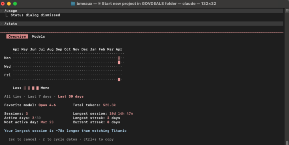Click the bright Tuesday activity cell below Mon row
This screenshot has height=145, width=289.
tap(119, 62)
